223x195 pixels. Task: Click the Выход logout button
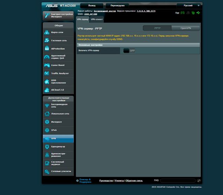coord(92,6)
